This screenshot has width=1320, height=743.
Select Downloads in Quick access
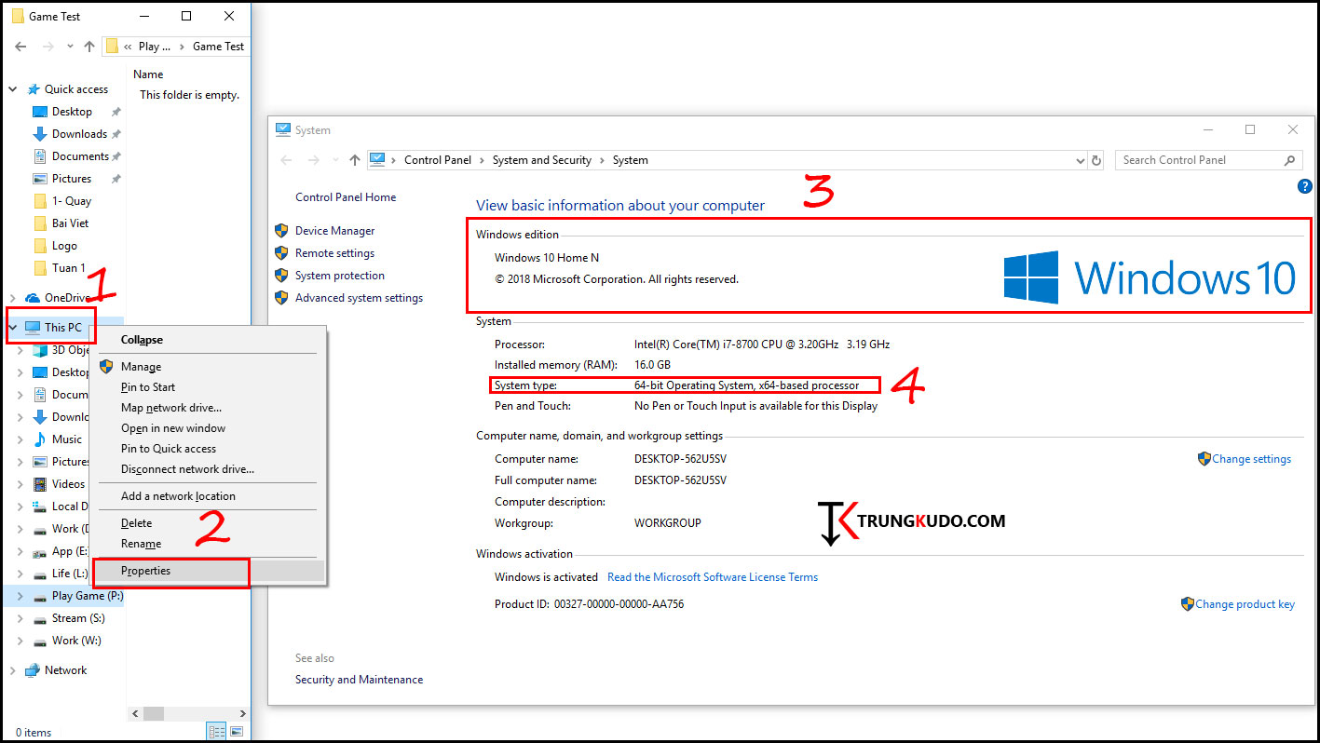tap(79, 134)
